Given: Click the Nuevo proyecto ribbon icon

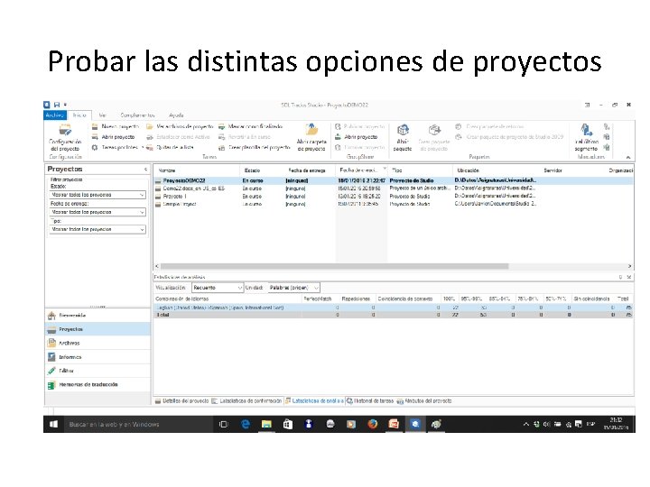Looking at the screenshot, I should pos(95,126).
